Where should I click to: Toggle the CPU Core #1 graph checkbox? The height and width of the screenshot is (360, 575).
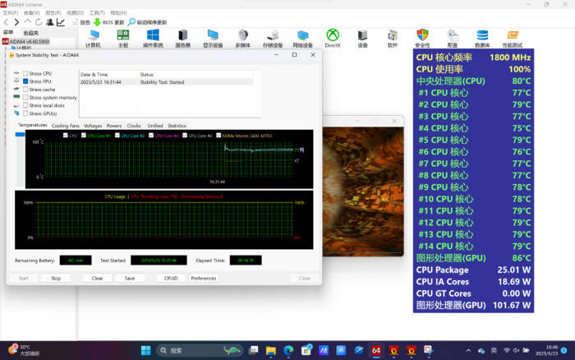pos(84,136)
